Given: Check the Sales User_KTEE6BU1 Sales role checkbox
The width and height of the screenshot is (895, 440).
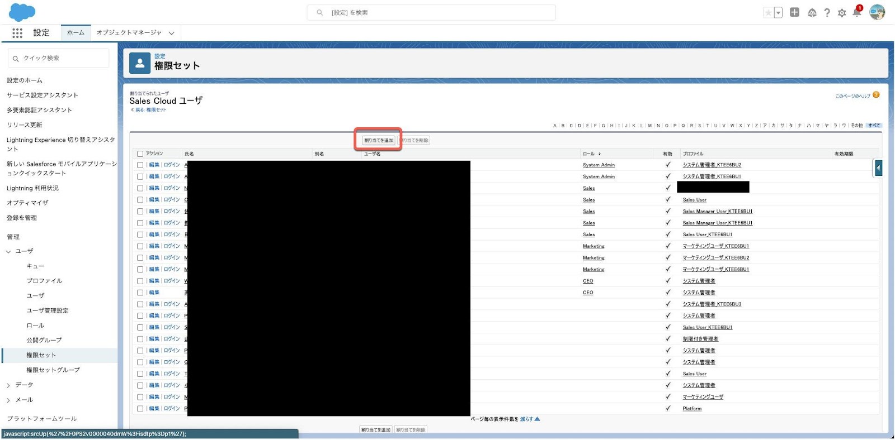Looking at the screenshot, I should coord(140,235).
